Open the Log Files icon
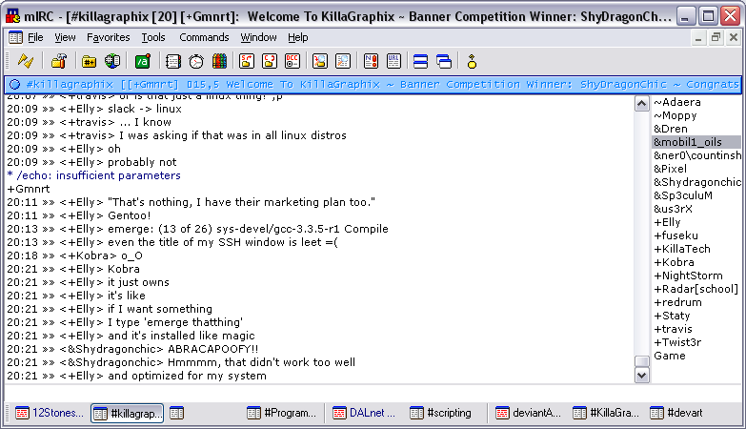This screenshot has width=746, height=429. pyautogui.click(x=343, y=61)
